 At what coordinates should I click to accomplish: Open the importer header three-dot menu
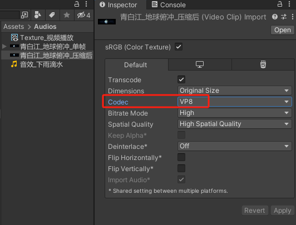[293, 17]
